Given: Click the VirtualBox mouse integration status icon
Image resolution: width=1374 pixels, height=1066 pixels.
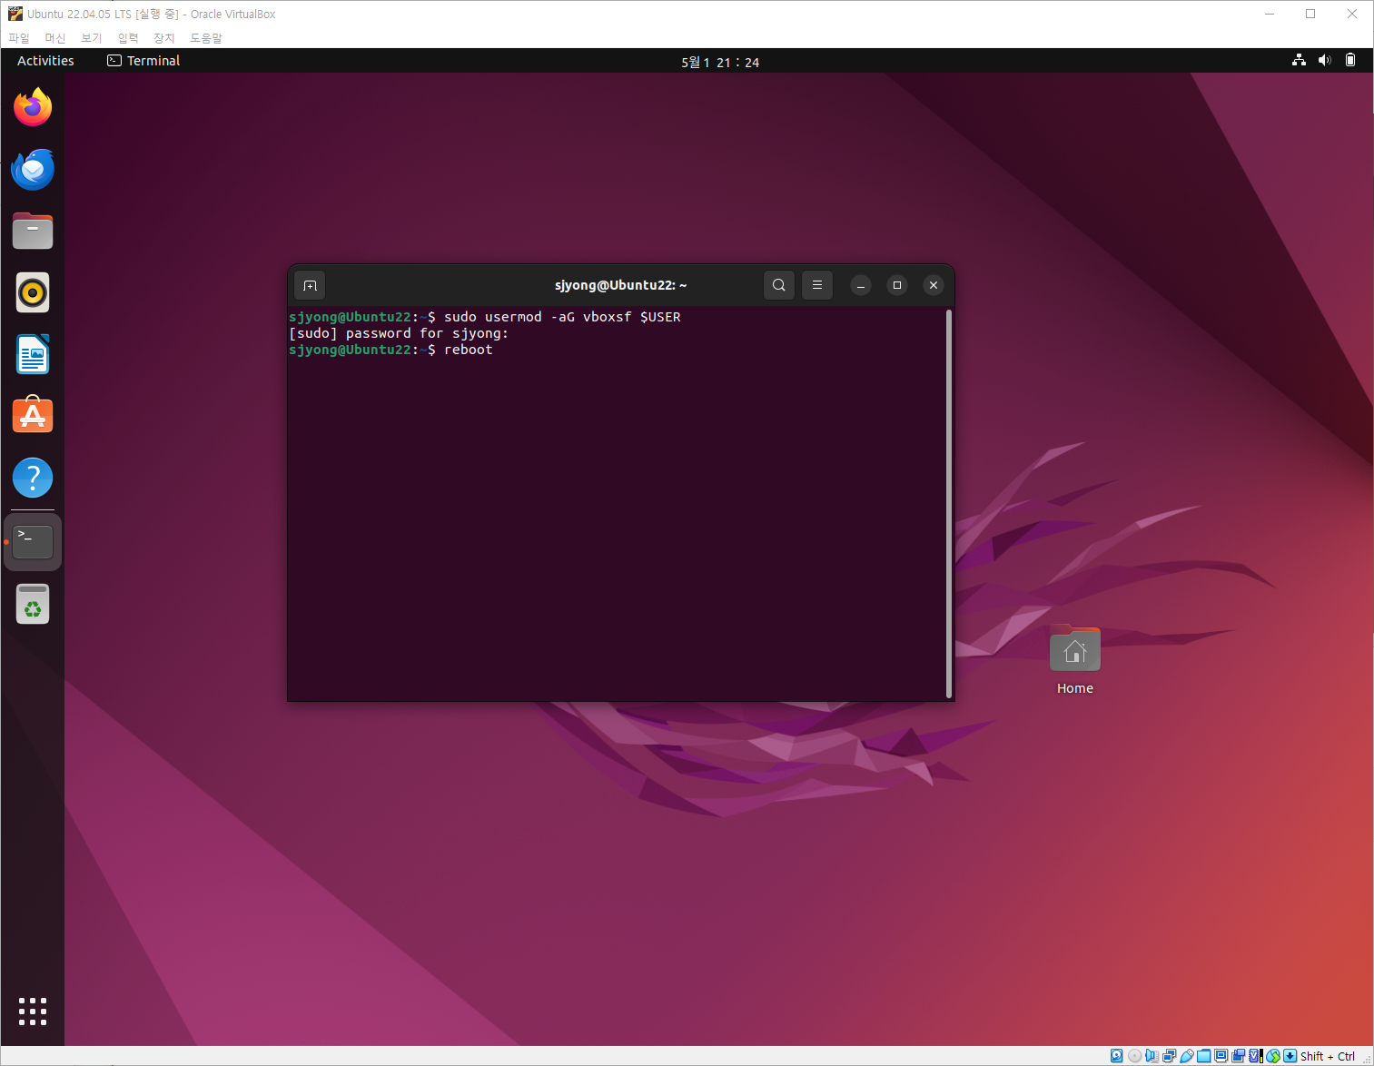Looking at the screenshot, I should (1273, 1056).
